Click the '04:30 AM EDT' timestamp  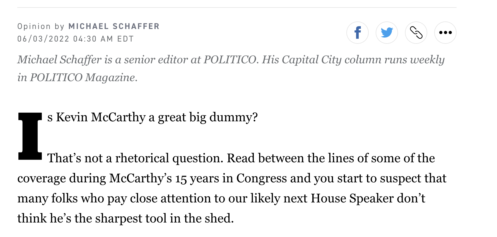103,39
